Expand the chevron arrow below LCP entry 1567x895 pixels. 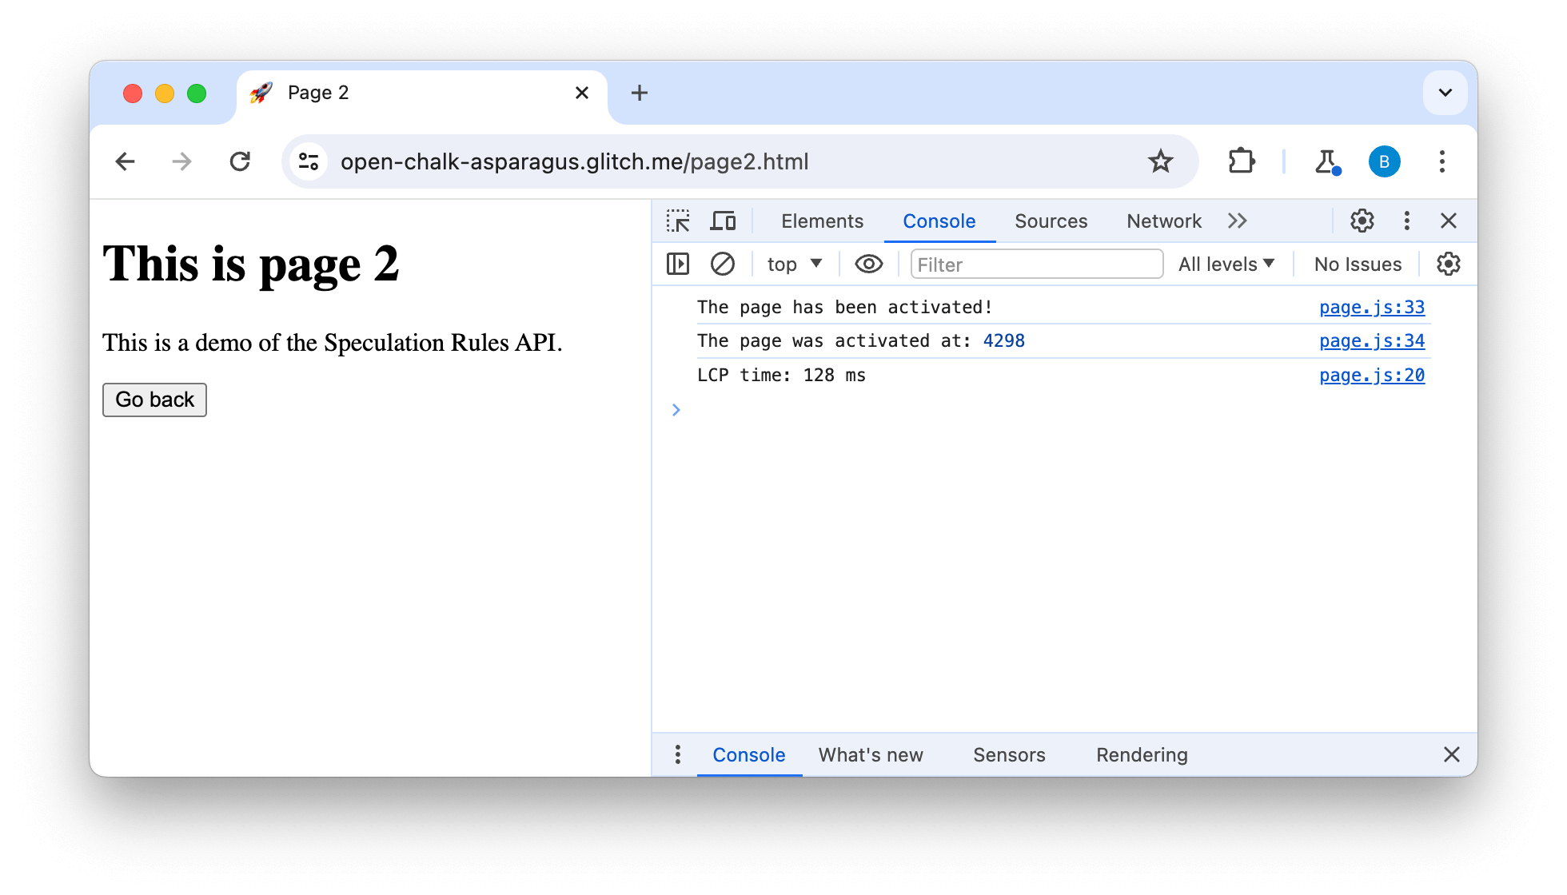tap(676, 409)
